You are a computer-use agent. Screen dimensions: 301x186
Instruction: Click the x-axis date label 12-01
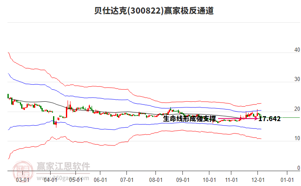[x=258, y=180]
